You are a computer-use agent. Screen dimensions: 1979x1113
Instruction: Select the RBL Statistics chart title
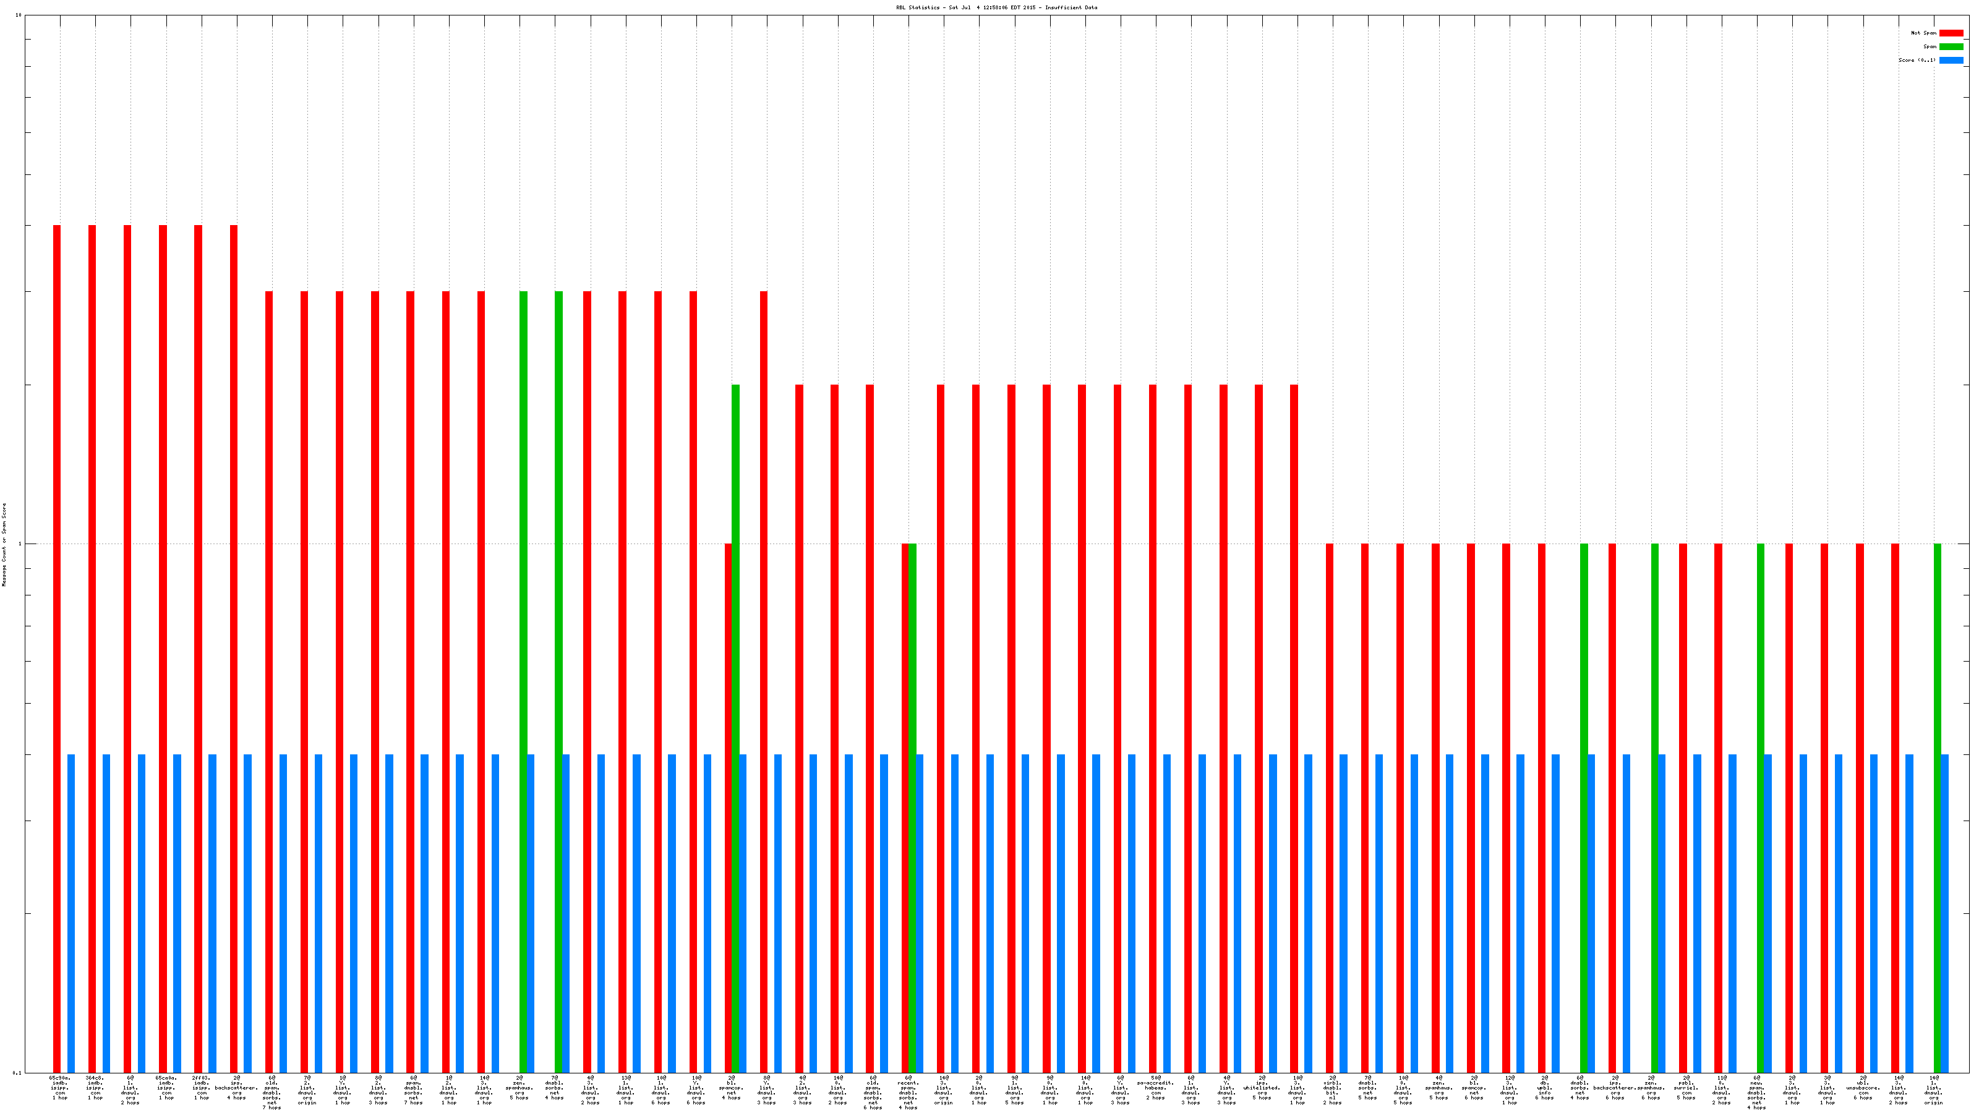996,7
